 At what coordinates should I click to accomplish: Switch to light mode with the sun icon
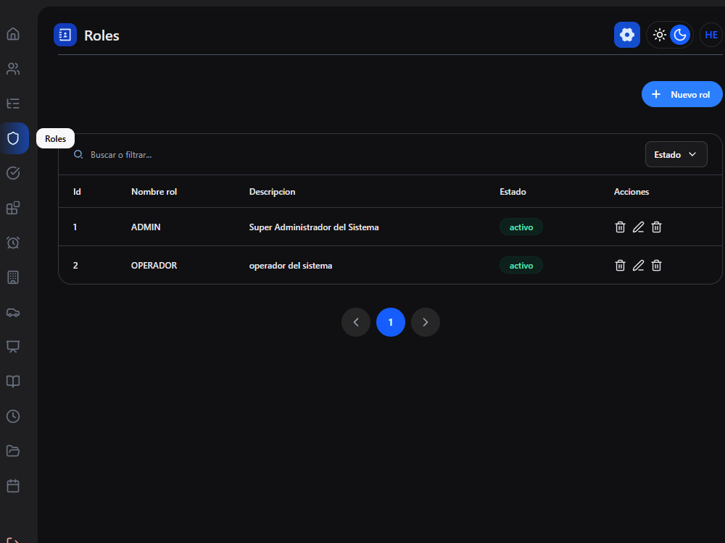pos(659,35)
